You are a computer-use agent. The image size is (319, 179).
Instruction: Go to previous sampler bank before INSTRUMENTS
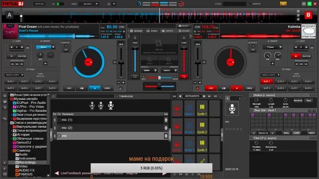tap(180, 96)
